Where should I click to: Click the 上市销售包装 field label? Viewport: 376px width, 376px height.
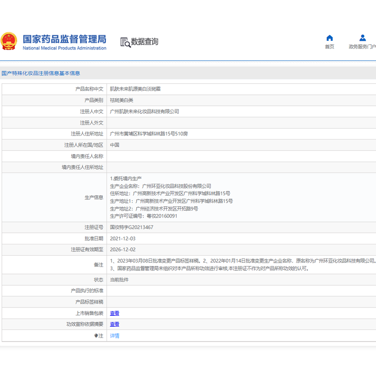(89, 313)
